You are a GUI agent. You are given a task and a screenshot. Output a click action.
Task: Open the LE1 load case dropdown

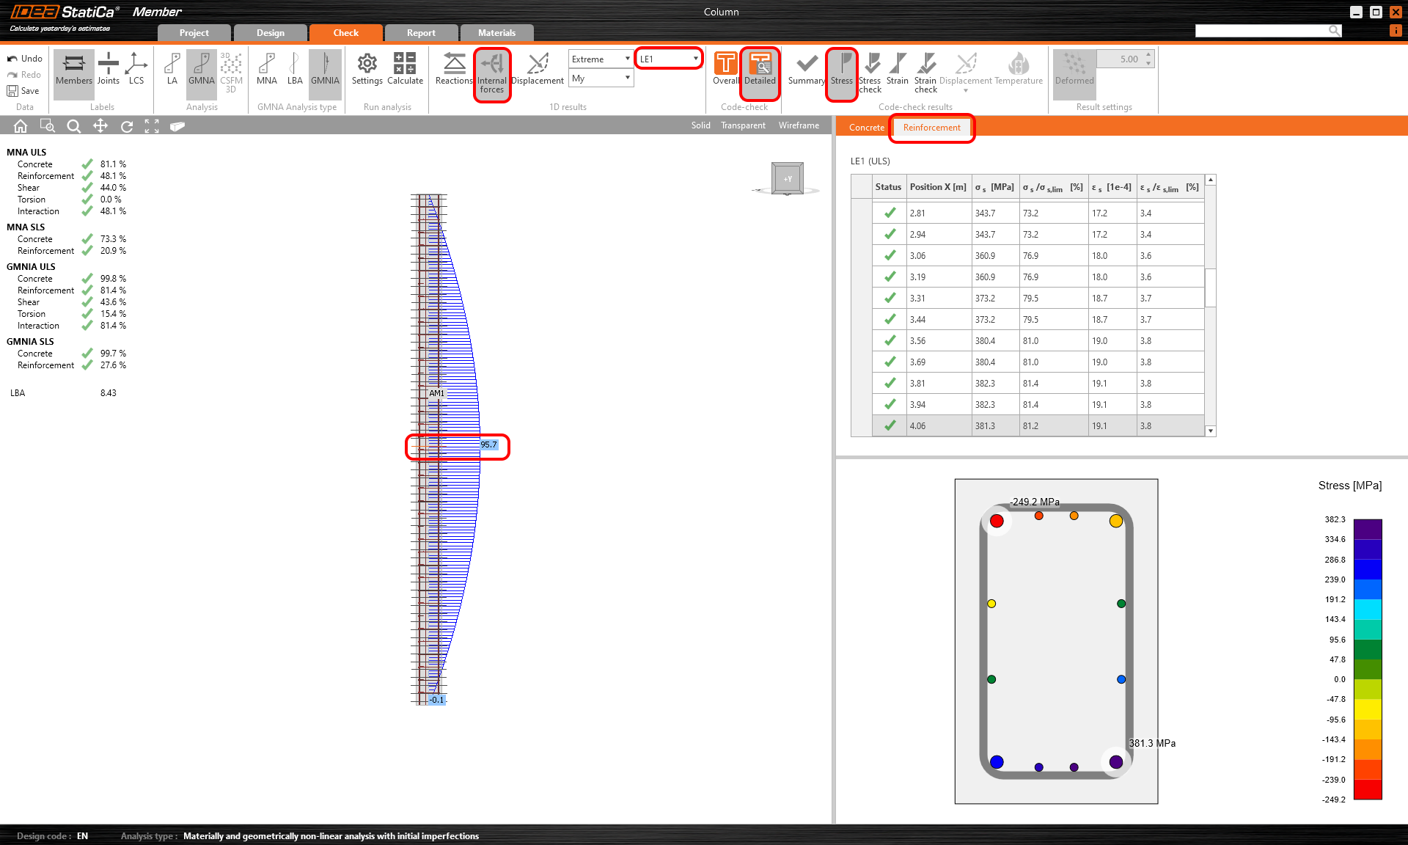tap(669, 59)
